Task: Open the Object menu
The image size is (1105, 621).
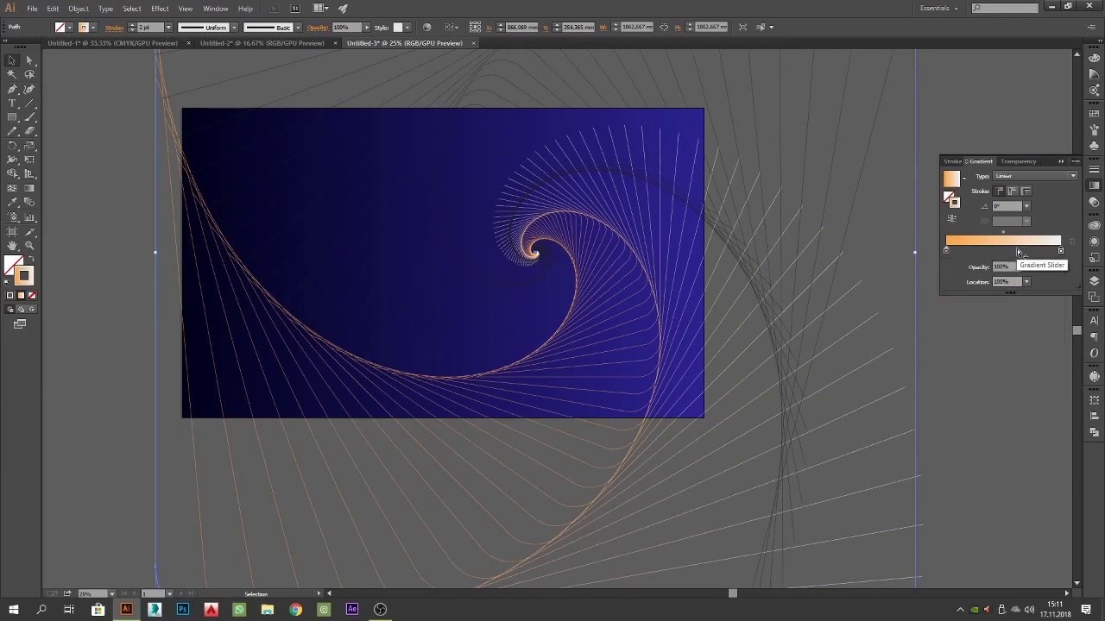Action: coord(79,8)
